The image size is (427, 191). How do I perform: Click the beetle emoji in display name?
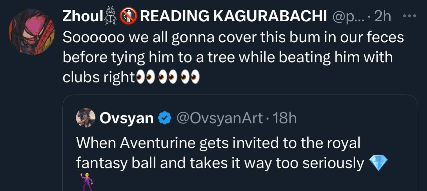click(x=111, y=16)
